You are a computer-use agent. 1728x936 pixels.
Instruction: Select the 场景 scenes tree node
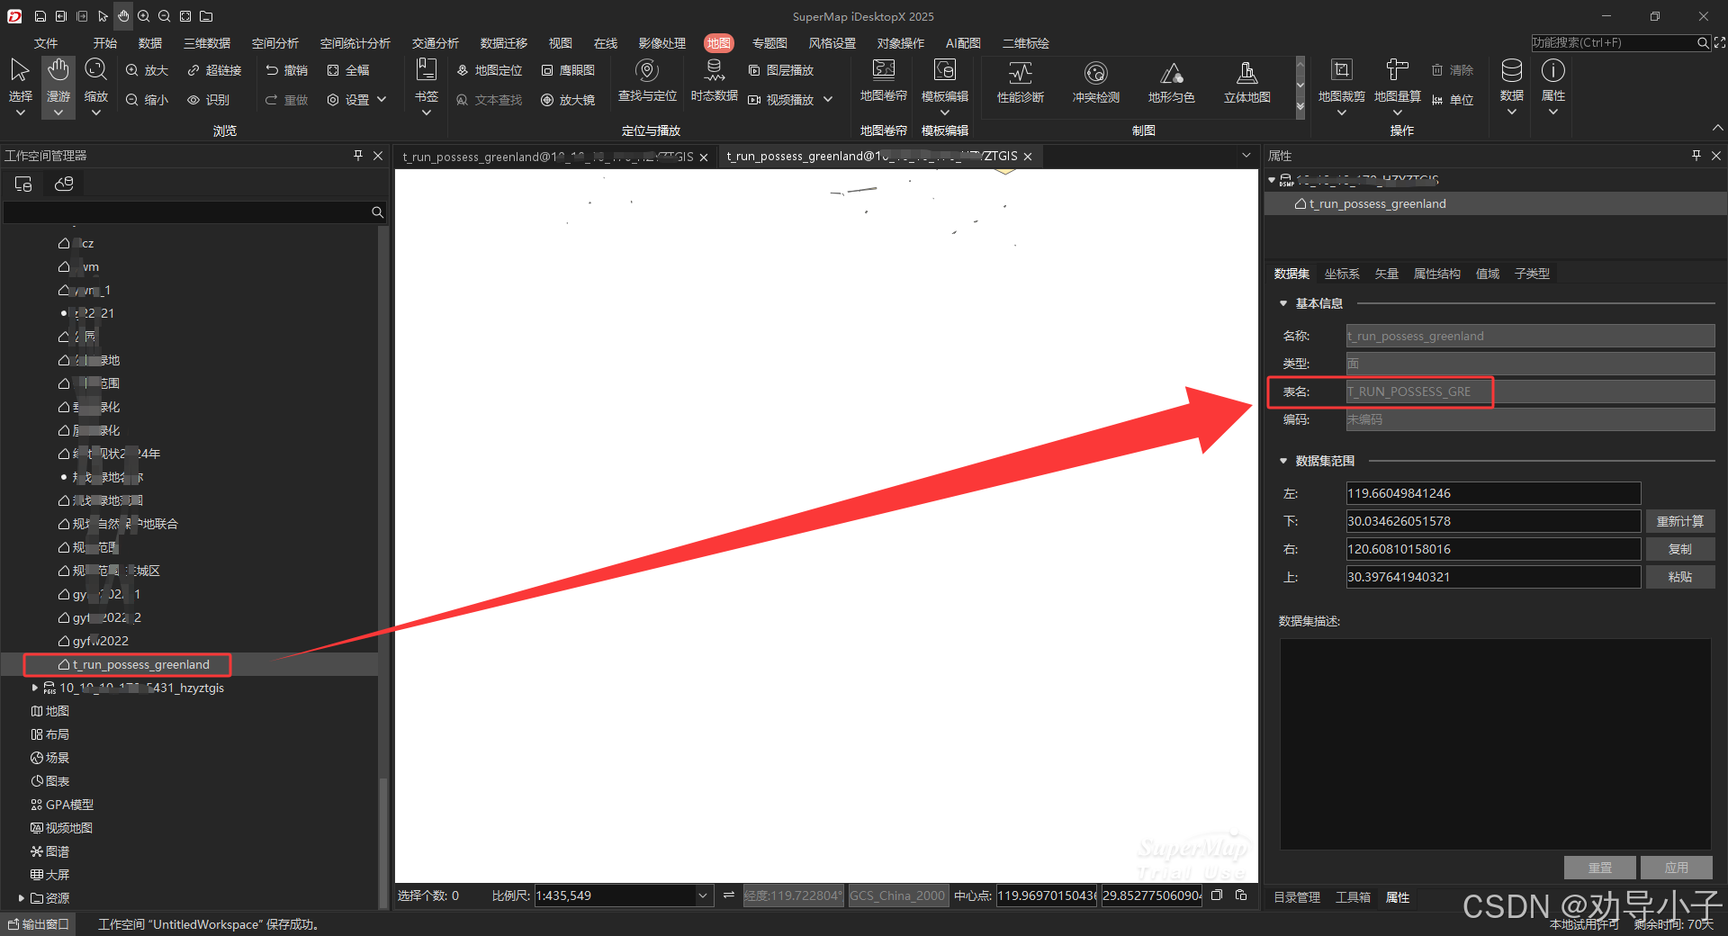pos(50,758)
